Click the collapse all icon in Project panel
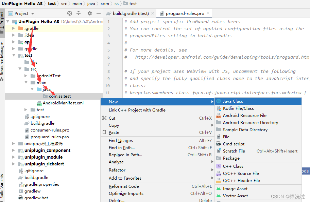The height and width of the screenshot is (202, 310). pos(79,13)
